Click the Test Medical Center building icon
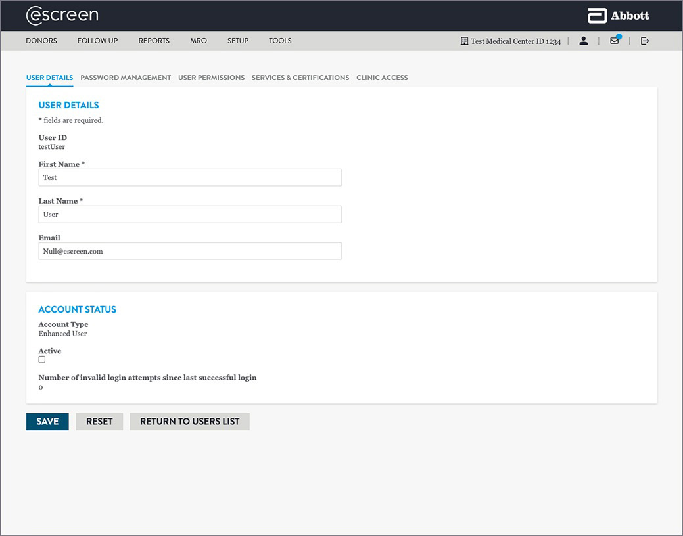Viewport: 683px width, 536px height. [465, 41]
